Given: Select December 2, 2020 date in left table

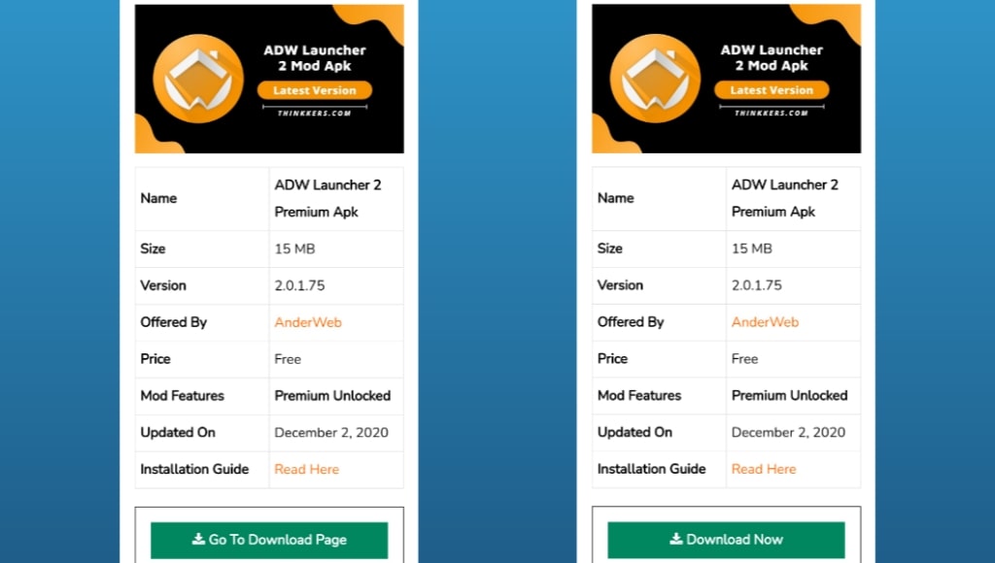Looking at the screenshot, I should [331, 433].
